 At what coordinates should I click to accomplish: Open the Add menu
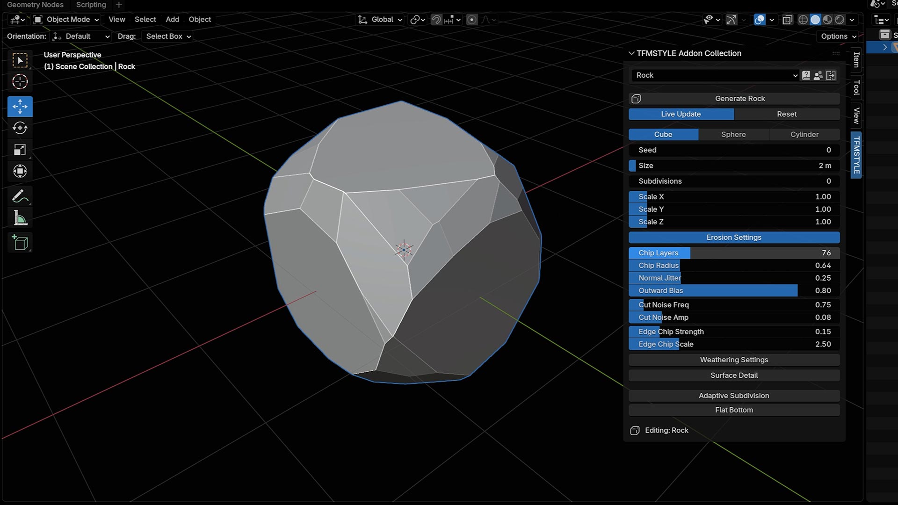click(x=172, y=20)
